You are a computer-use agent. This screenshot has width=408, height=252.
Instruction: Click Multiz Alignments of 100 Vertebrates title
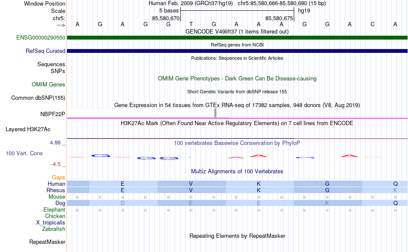[x=237, y=171]
